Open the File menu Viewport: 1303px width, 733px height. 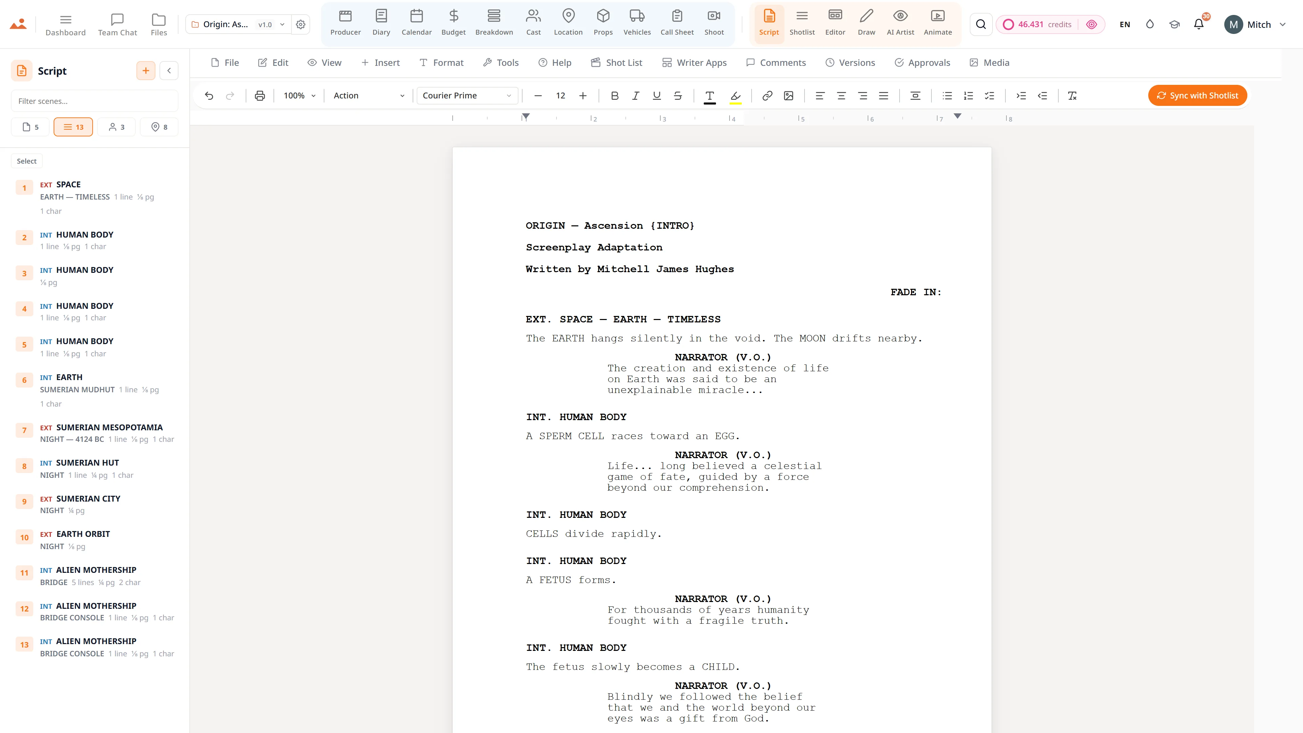tap(225, 63)
